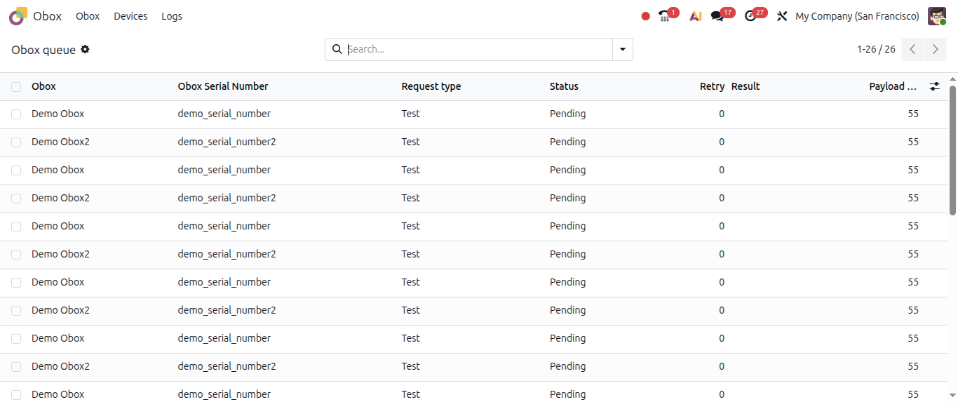Open the Logs menu
This screenshot has width=958, height=402.
tap(172, 16)
